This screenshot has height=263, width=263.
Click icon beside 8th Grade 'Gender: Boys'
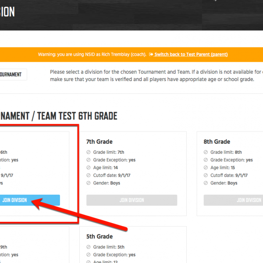[206, 183]
